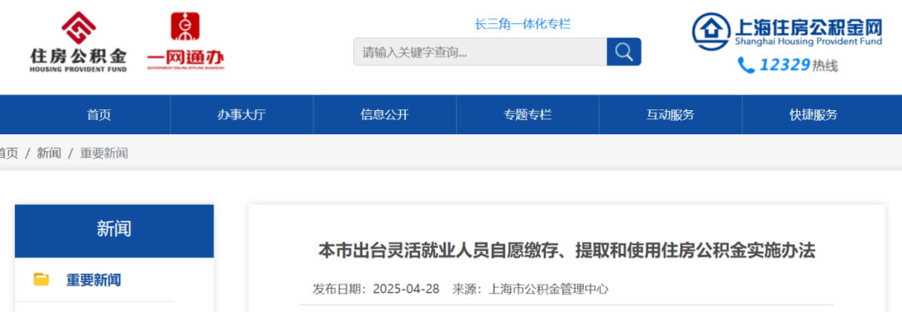The image size is (902, 312).
Task: Click 重要新闻 in the breadcrumb trail
Action: point(104,153)
